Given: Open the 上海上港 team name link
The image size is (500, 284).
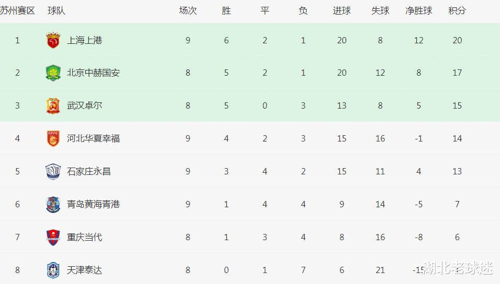Looking at the screenshot, I should tap(84, 40).
